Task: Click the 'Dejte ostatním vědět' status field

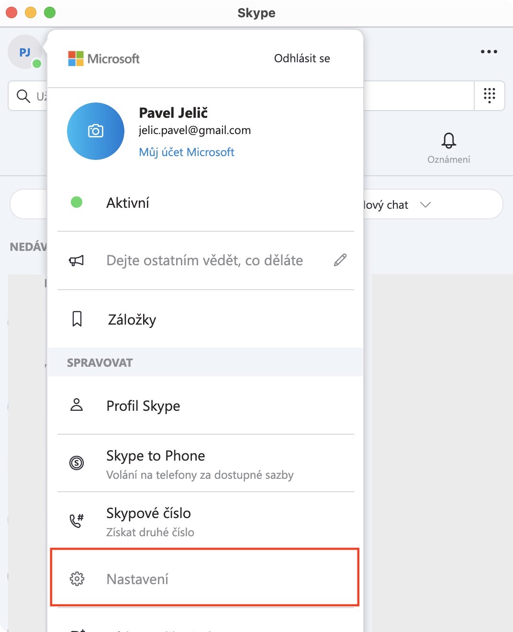Action: (x=204, y=260)
